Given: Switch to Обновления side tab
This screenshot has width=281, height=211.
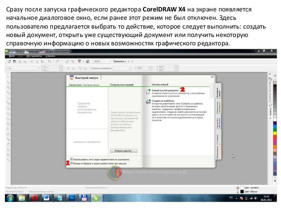Looking at the screenshot, I should click(218, 152).
